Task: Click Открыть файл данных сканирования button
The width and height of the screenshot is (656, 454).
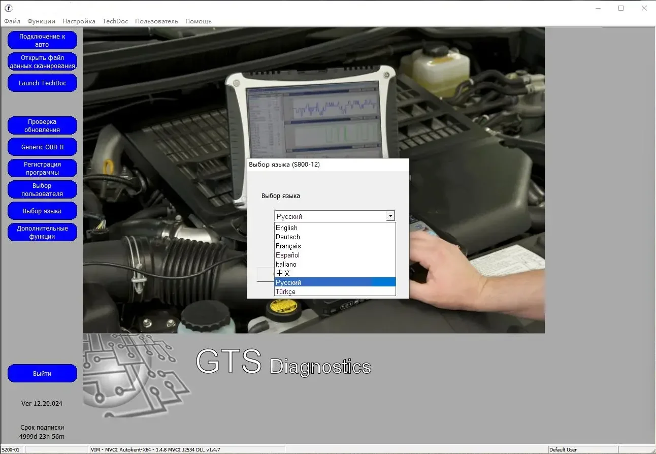Action: pos(42,61)
